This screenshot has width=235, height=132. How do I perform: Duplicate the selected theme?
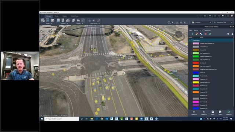coord(201,34)
